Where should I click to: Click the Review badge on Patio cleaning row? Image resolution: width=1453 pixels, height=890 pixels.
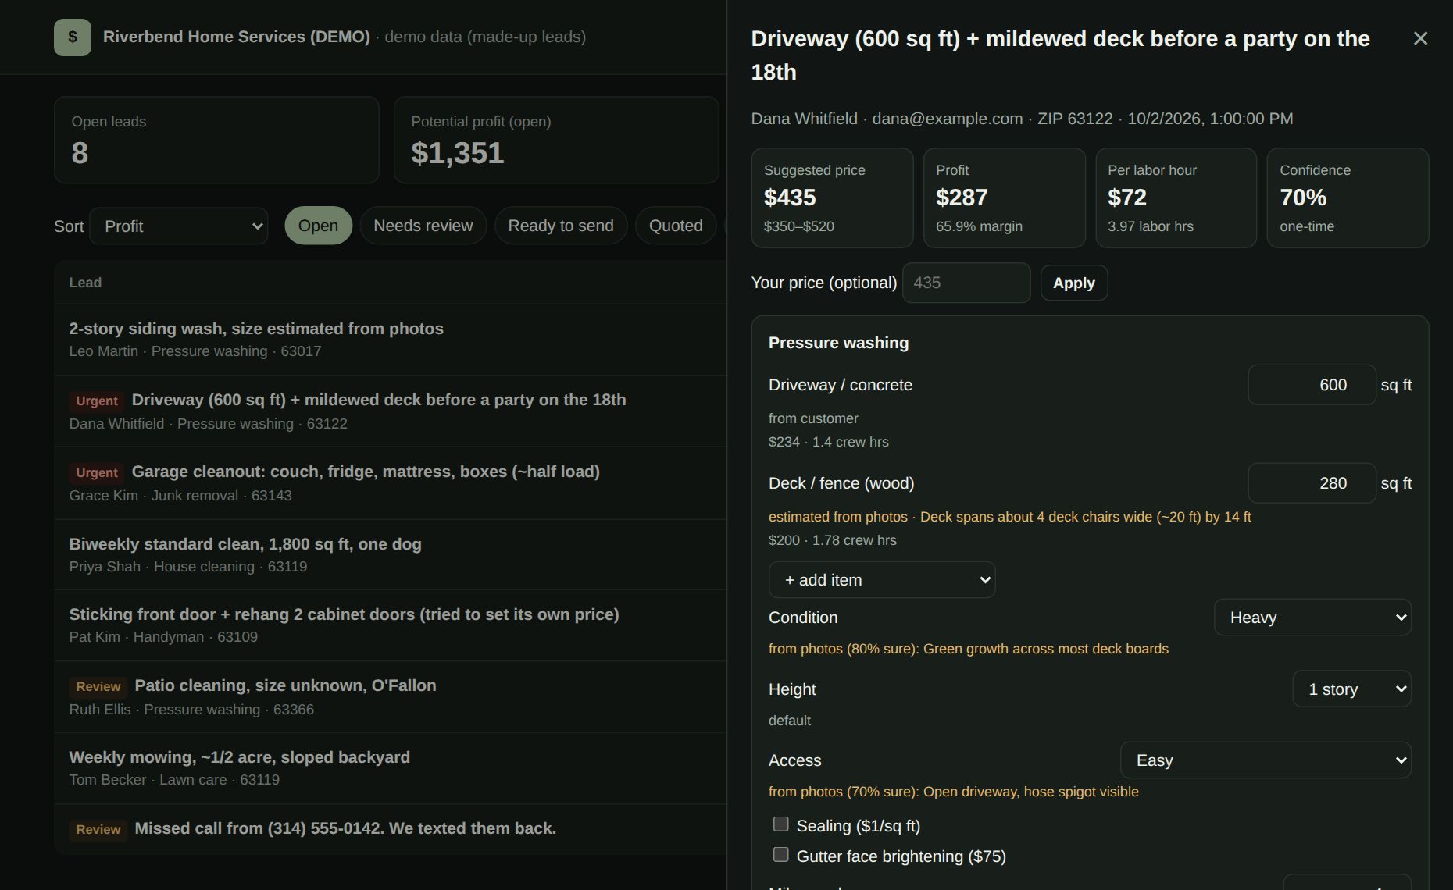click(98, 686)
